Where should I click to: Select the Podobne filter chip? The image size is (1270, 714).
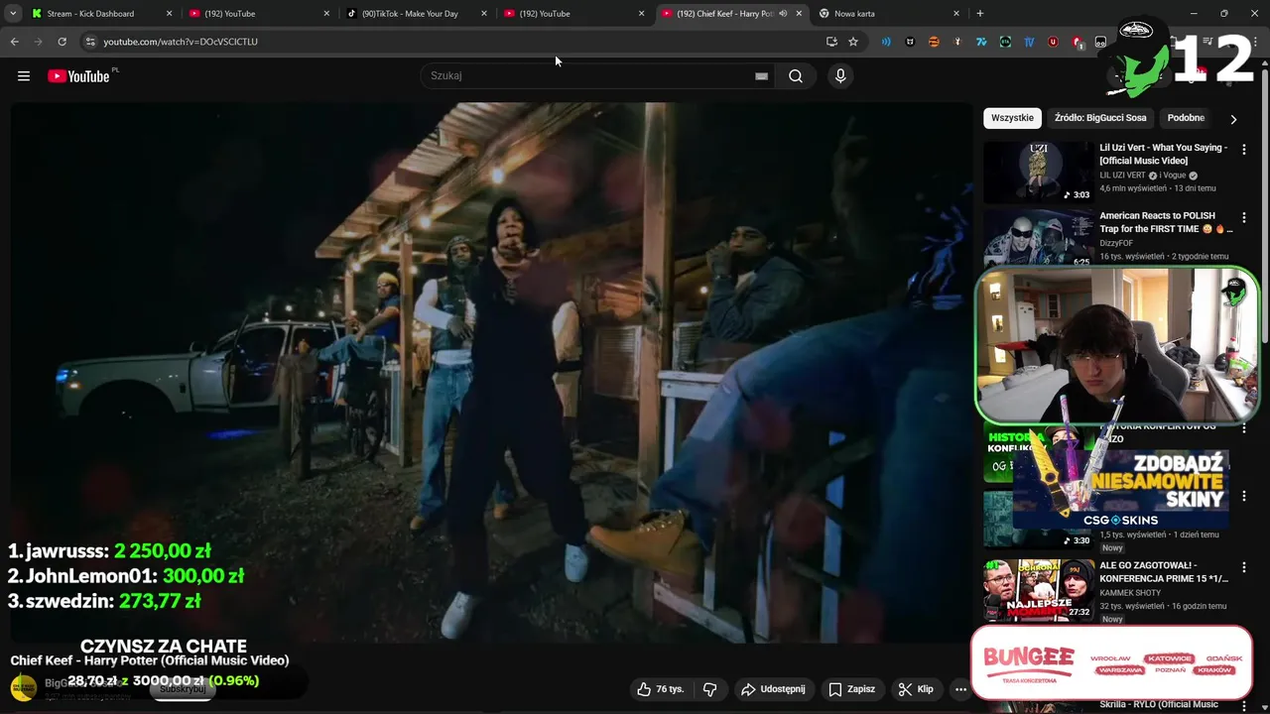pos(1186,118)
